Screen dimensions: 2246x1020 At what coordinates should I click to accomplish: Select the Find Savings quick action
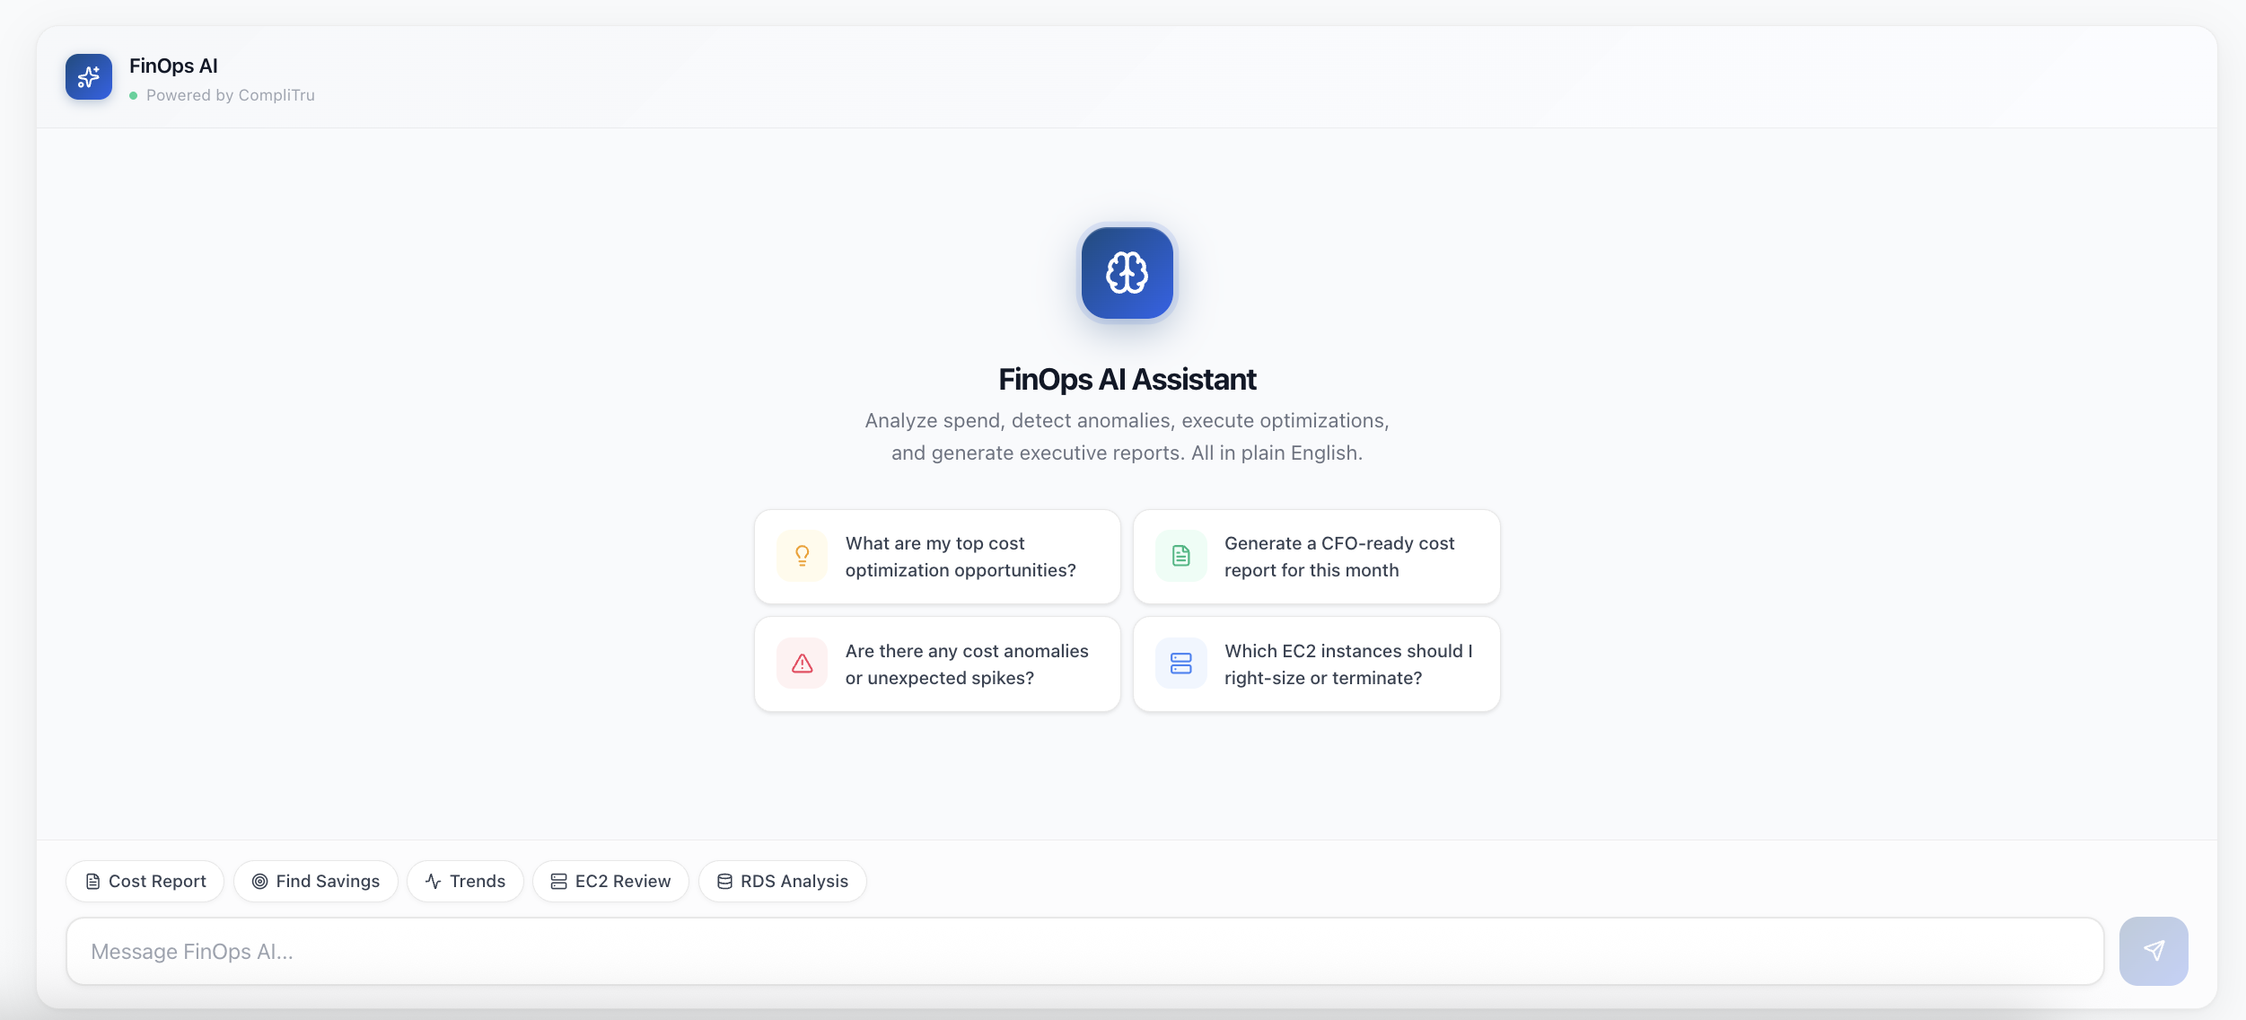(x=316, y=881)
